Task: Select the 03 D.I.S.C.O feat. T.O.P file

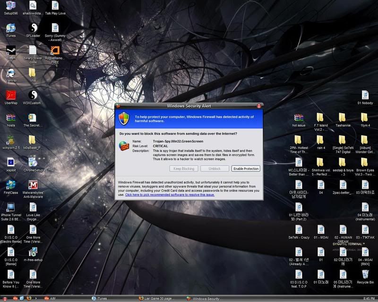Action: [x=299, y=275]
